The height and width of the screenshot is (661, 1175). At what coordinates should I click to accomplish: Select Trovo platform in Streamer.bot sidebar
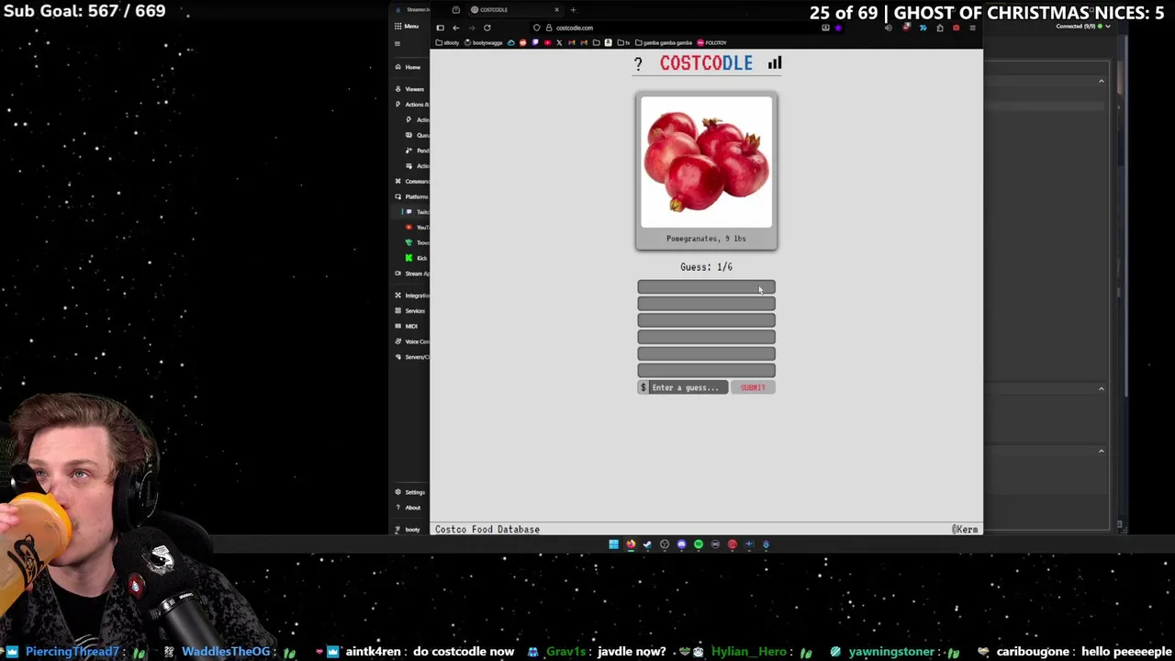(x=418, y=242)
